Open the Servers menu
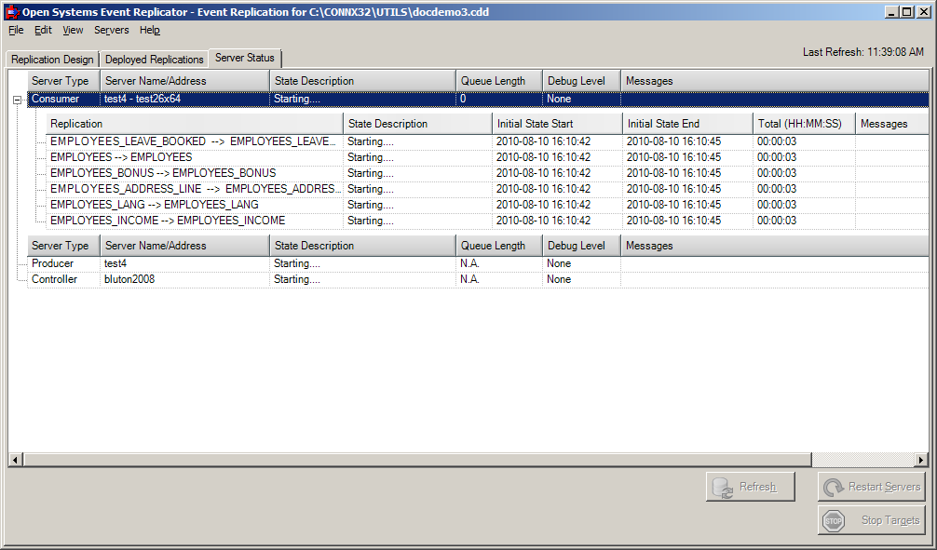 (x=111, y=30)
